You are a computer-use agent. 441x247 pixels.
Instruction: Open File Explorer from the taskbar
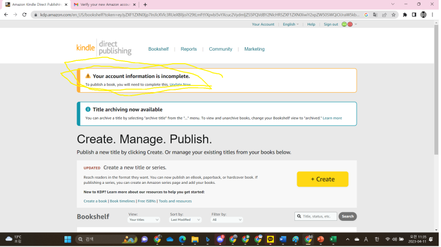coord(195,240)
